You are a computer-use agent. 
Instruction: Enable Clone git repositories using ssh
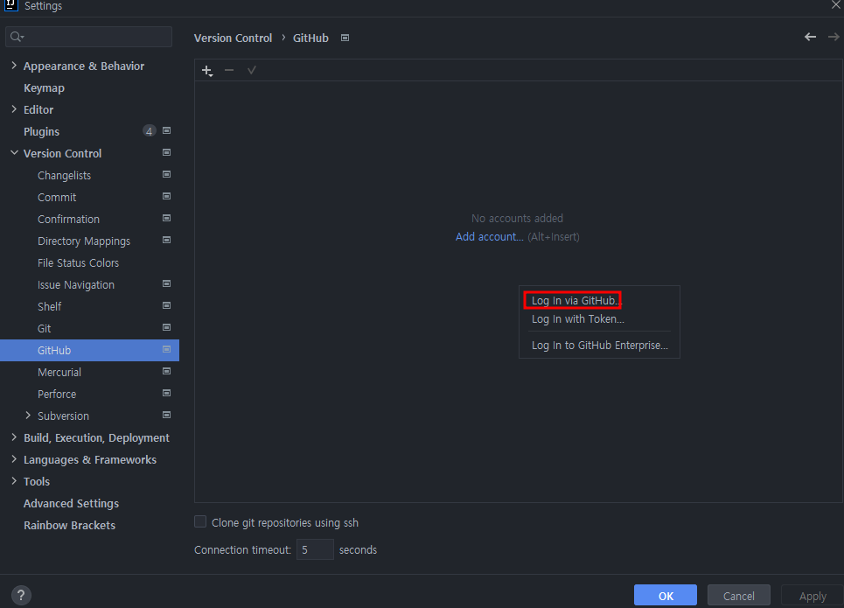pyautogui.click(x=200, y=522)
